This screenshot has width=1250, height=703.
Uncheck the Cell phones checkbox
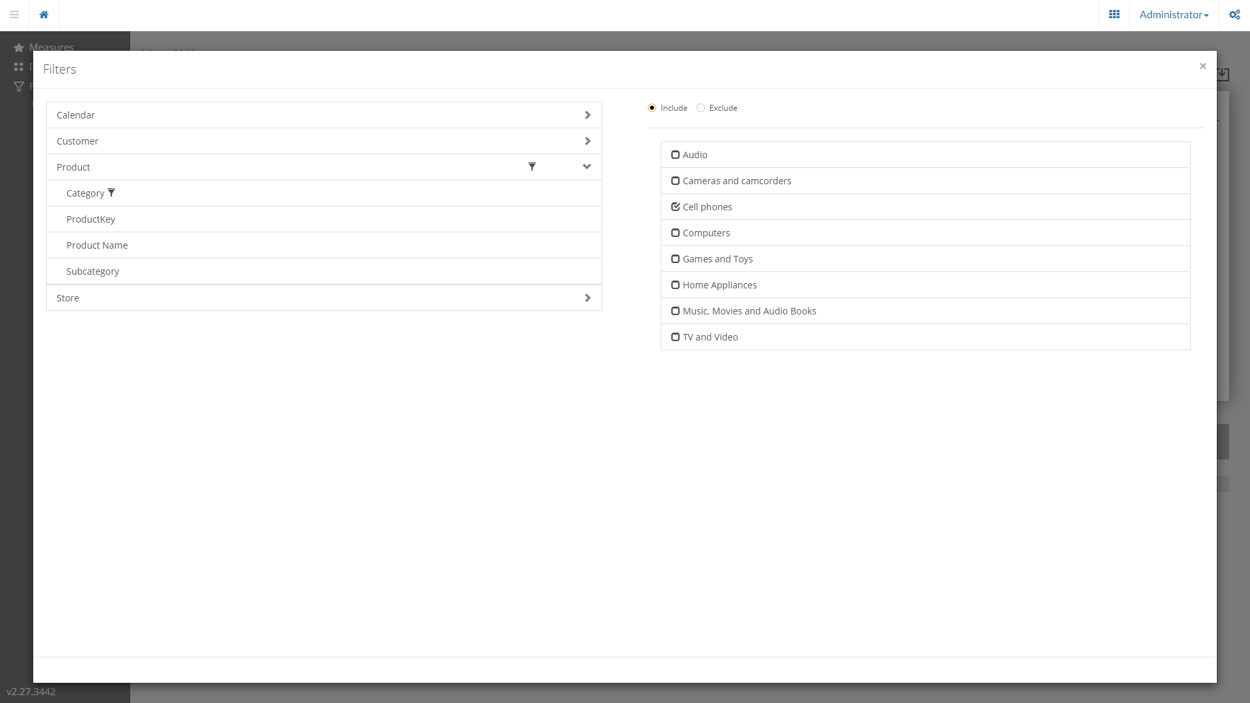pos(675,207)
